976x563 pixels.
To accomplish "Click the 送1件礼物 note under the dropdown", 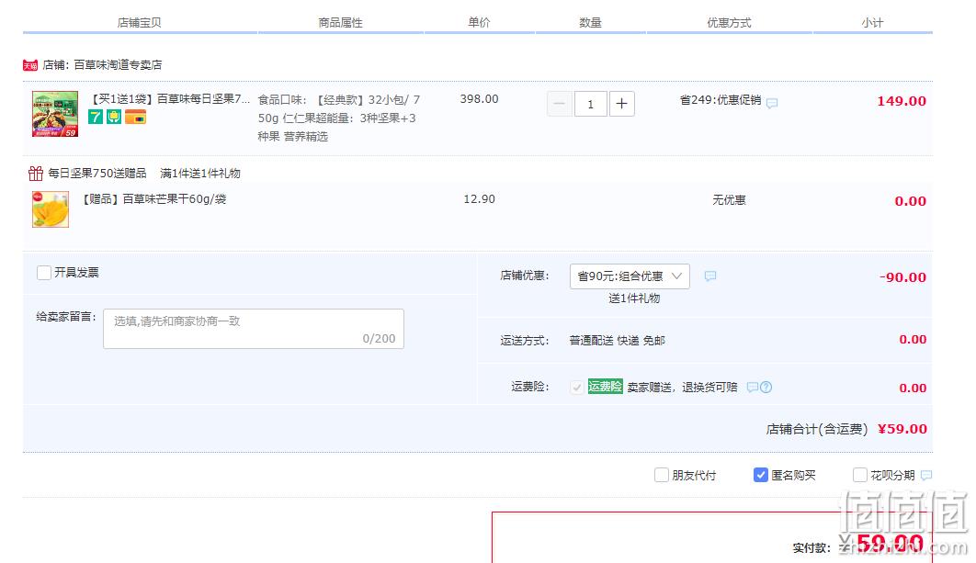I will (x=633, y=298).
